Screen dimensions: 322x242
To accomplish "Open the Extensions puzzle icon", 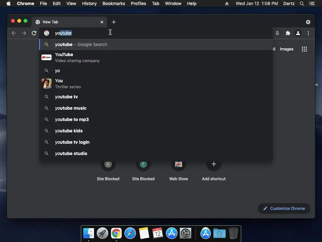I will click(x=288, y=33).
